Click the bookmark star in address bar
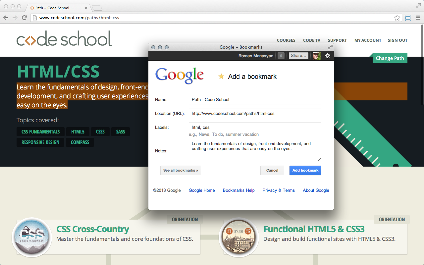 [397, 18]
